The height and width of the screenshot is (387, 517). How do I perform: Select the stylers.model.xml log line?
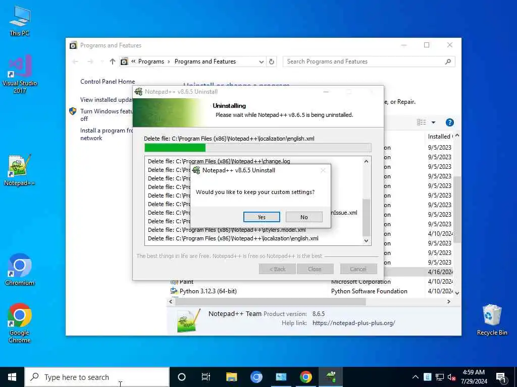click(x=227, y=230)
